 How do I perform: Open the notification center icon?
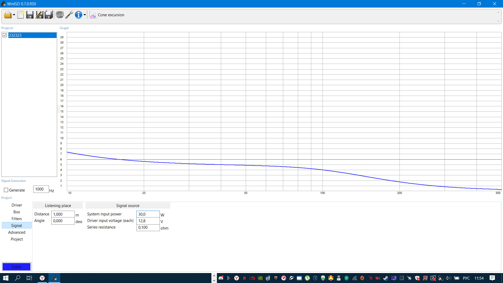click(492, 278)
